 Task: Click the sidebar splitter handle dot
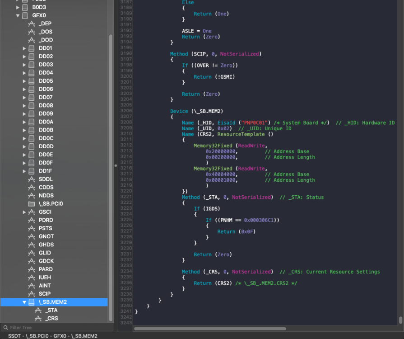click(116, 165)
